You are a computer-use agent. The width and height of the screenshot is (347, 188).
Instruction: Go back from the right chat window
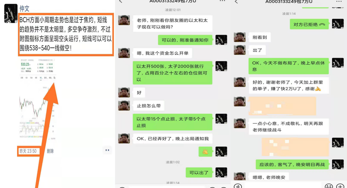pyautogui.click(x=236, y=2)
